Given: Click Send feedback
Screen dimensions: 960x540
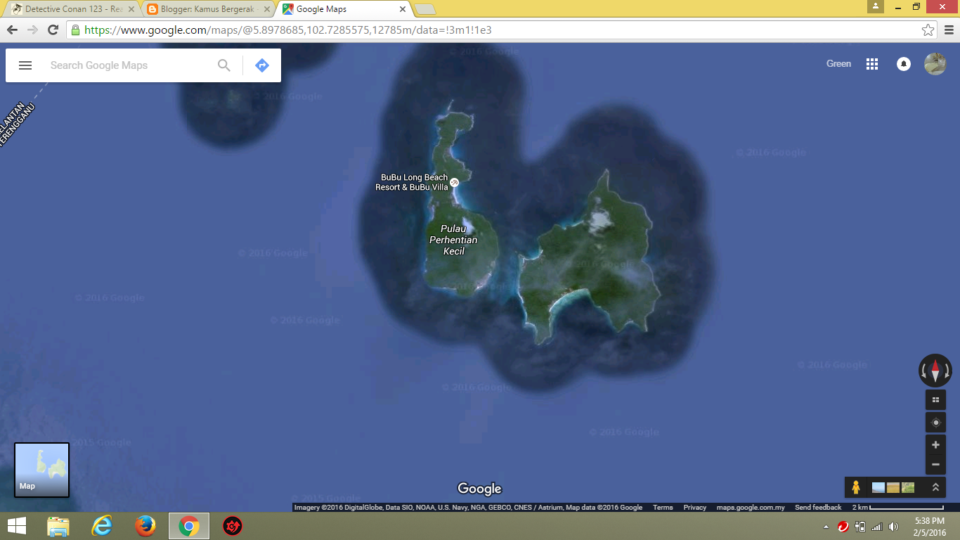Looking at the screenshot, I should [818, 508].
